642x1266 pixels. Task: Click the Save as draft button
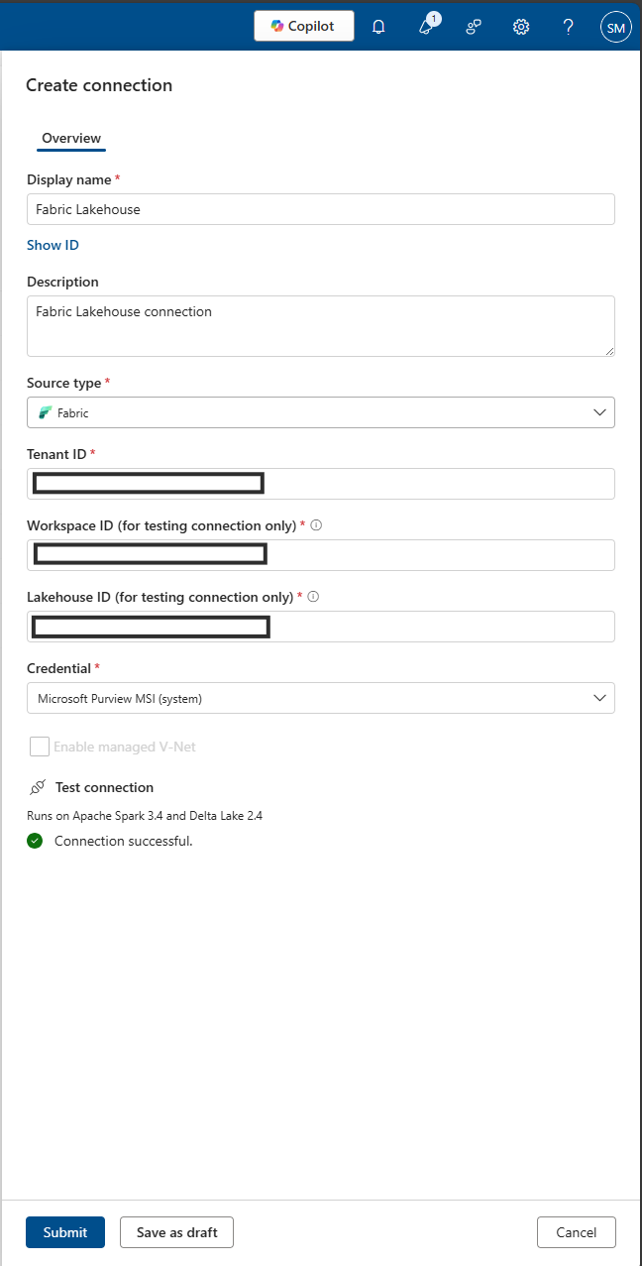coord(176,1232)
